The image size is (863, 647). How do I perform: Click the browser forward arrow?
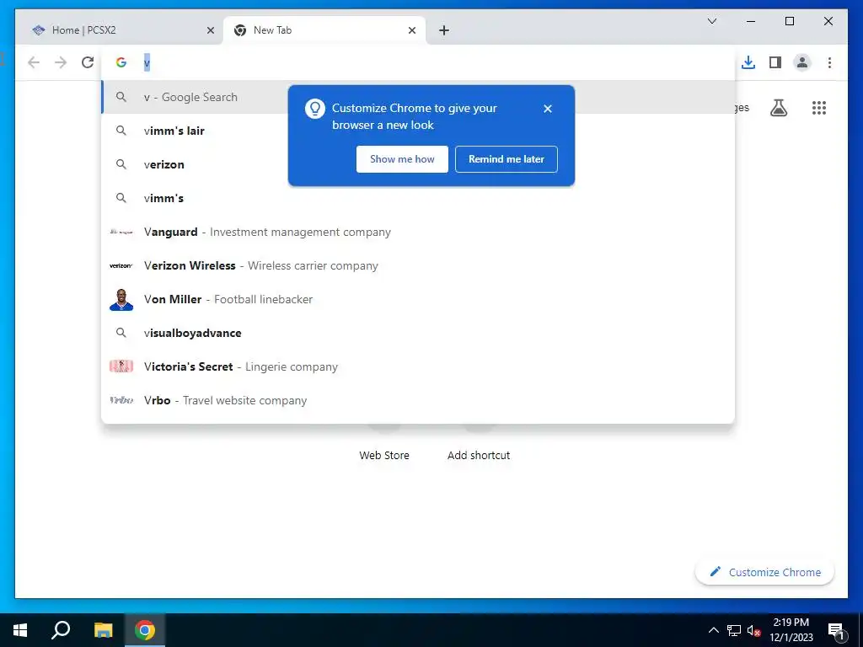coord(61,62)
